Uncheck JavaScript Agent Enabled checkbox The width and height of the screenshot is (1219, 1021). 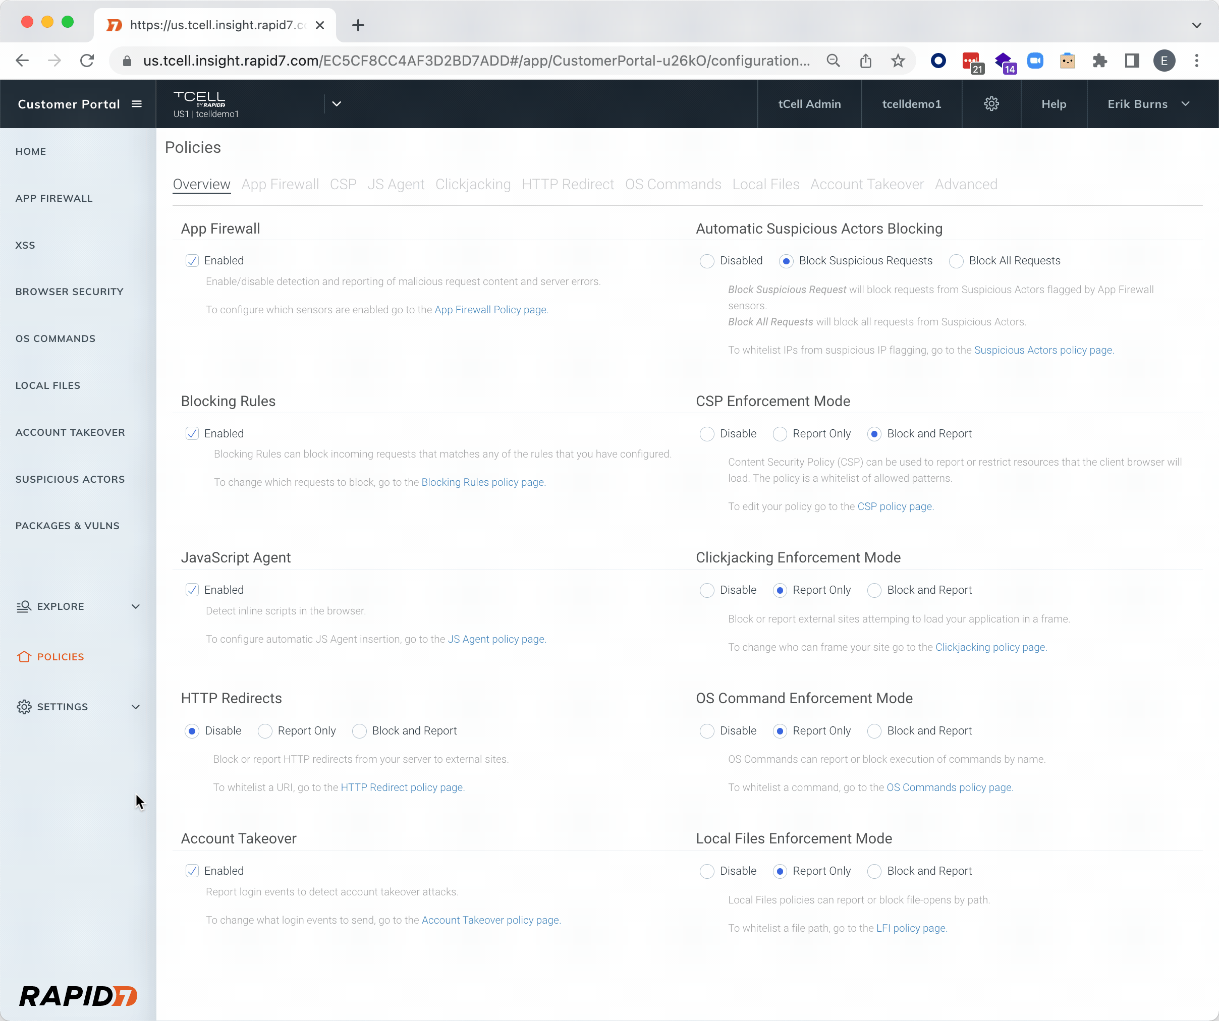click(192, 590)
